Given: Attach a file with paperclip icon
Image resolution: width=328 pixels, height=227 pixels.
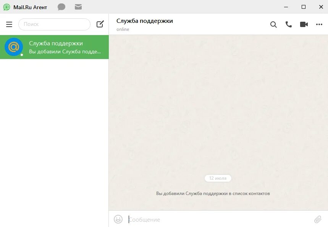Looking at the screenshot, I should click(318, 219).
